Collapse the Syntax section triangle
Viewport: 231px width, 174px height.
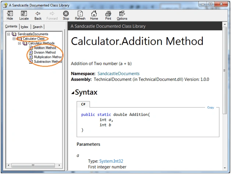(73, 93)
